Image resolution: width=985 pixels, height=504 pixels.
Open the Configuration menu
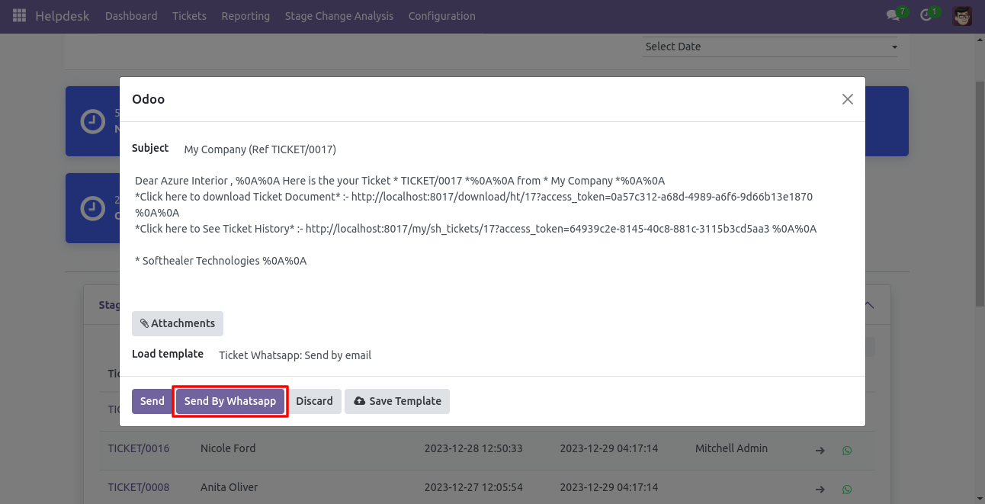pos(441,15)
